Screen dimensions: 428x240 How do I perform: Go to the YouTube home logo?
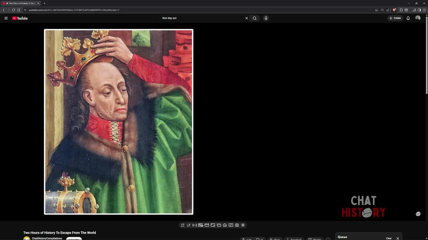click(x=20, y=18)
